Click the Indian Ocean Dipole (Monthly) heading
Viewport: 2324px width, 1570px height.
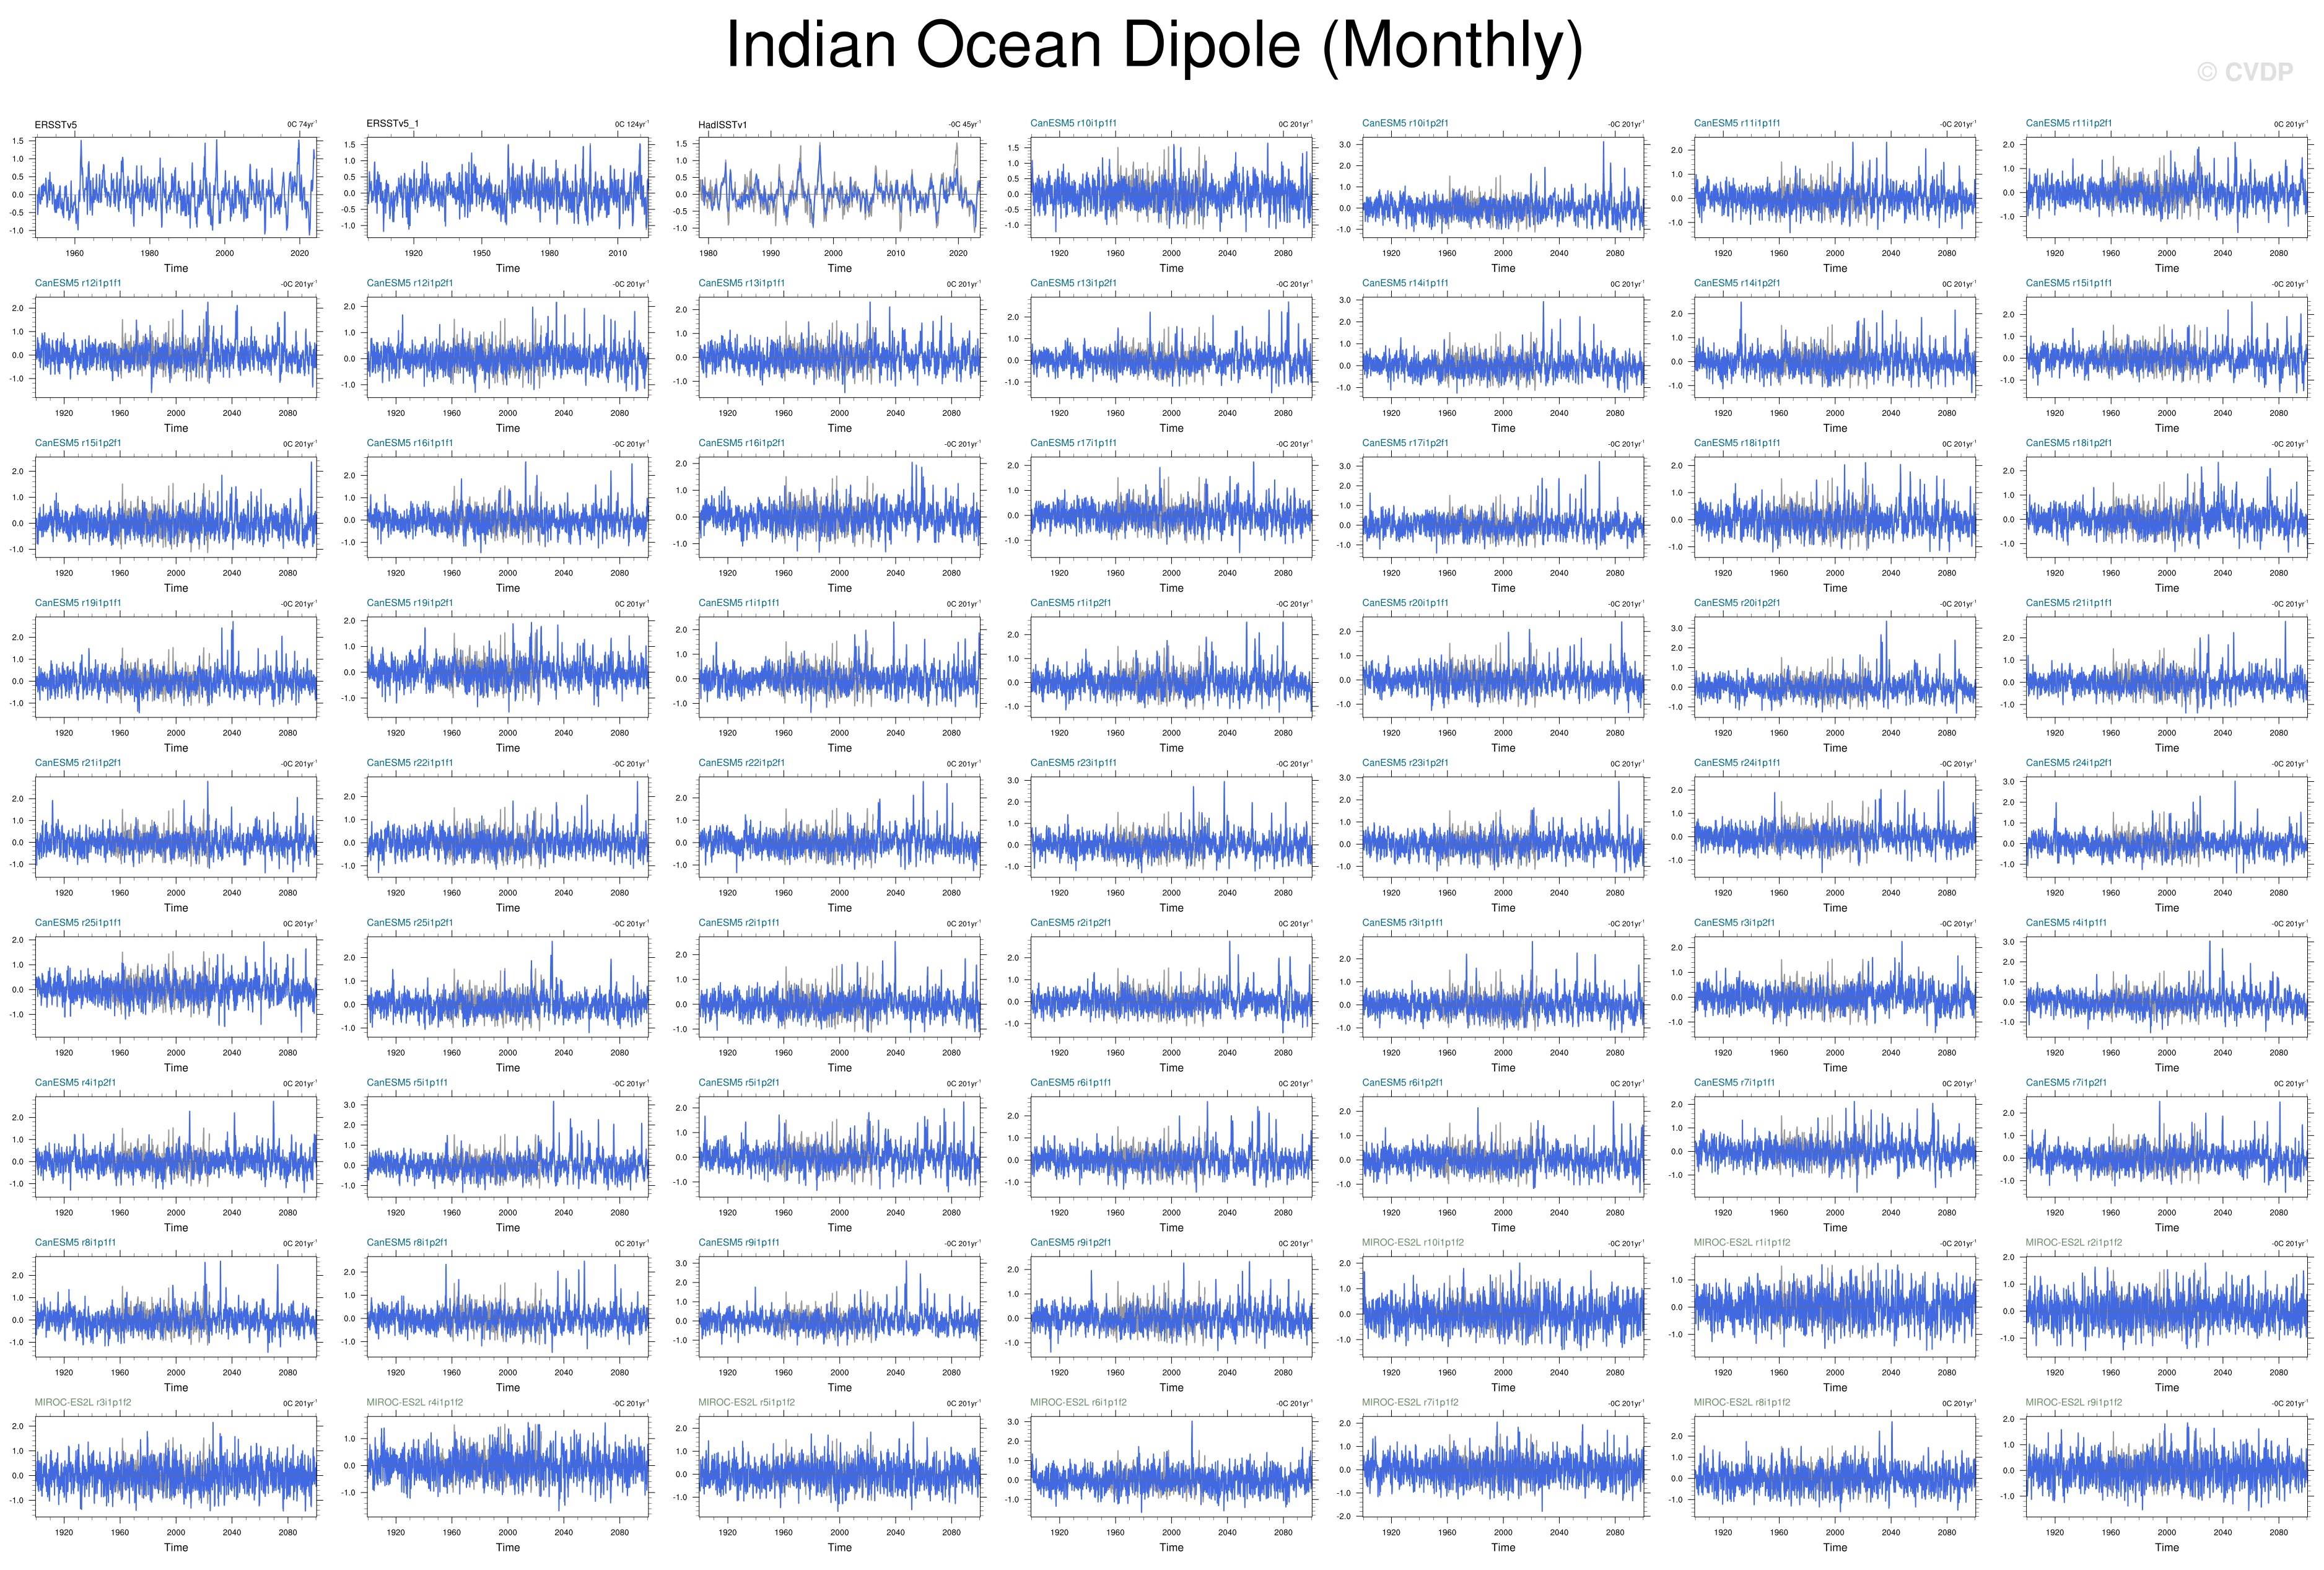pyautogui.click(x=1154, y=46)
